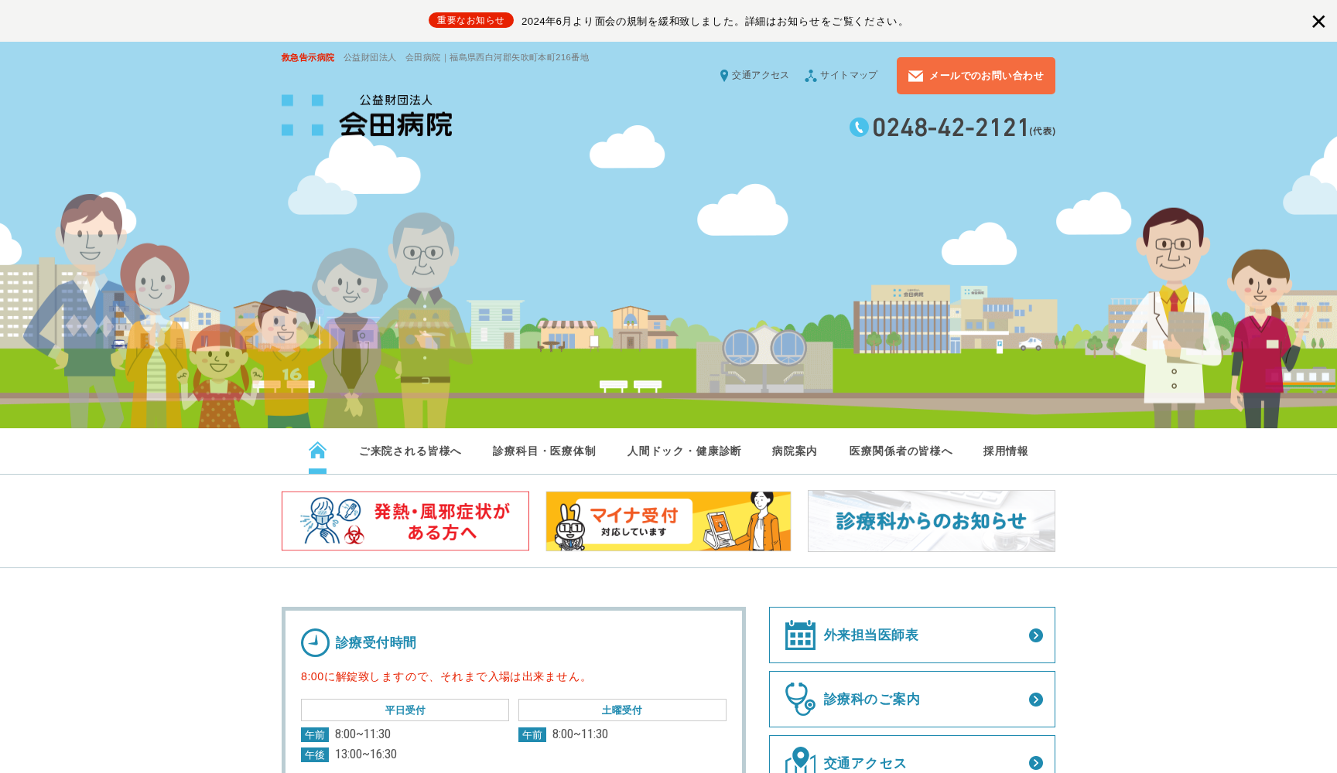Click the home icon in the navigation bar
Viewport: 1337px width, 773px height.
click(x=317, y=449)
